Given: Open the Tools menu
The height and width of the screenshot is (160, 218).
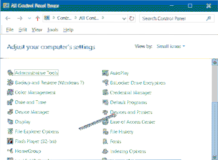Looking at the screenshot, I should [53, 30].
